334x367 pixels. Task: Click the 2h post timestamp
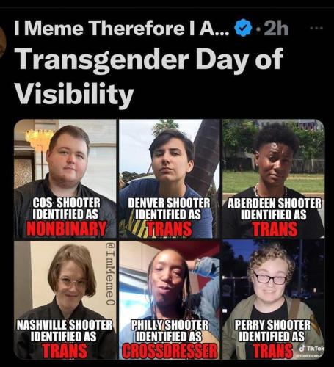[x=276, y=29]
